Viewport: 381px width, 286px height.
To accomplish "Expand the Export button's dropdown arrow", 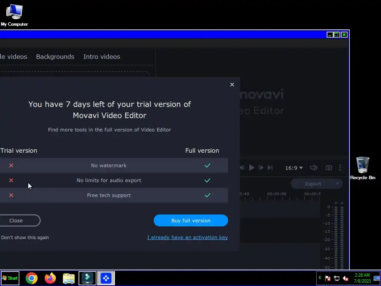I will pyautogui.click(x=337, y=184).
